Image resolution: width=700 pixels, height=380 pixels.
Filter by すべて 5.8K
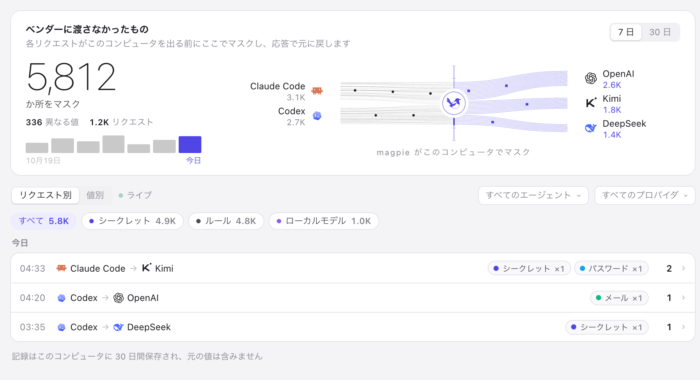click(44, 221)
